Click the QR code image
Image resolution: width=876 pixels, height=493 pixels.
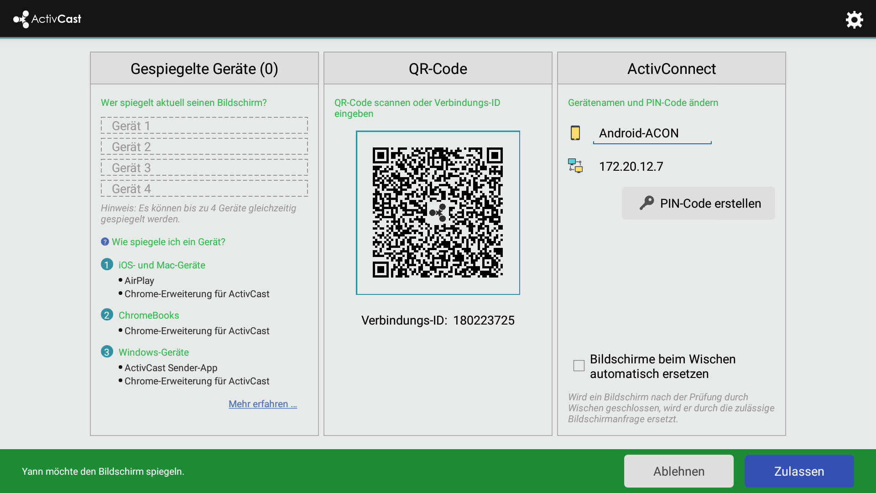click(438, 213)
